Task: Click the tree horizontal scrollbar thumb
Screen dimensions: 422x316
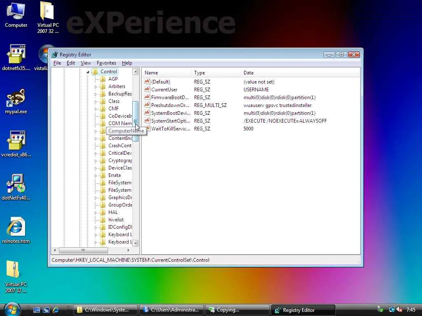Action: click(83, 250)
